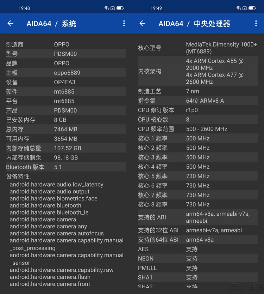Select the 内核架构 Cortex row
Image resolution: width=264 pixels, height=294 pixels.
coord(198,71)
